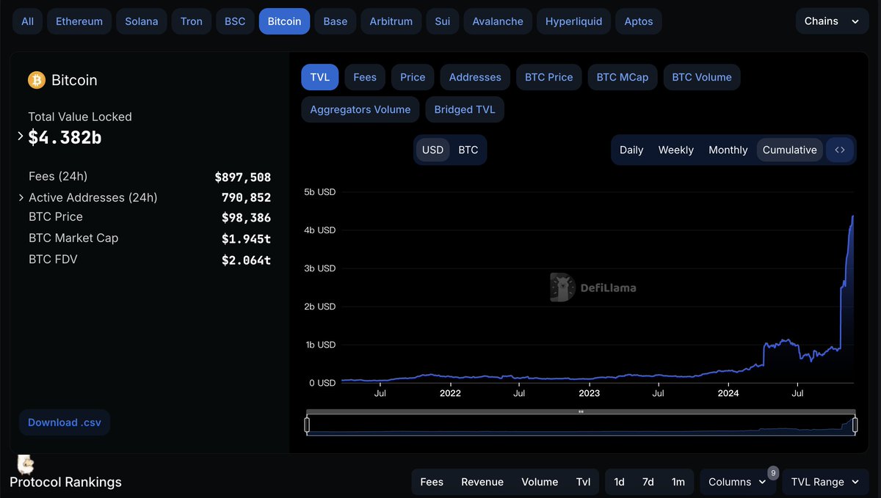Select the Tron chain tab

point(192,21)
